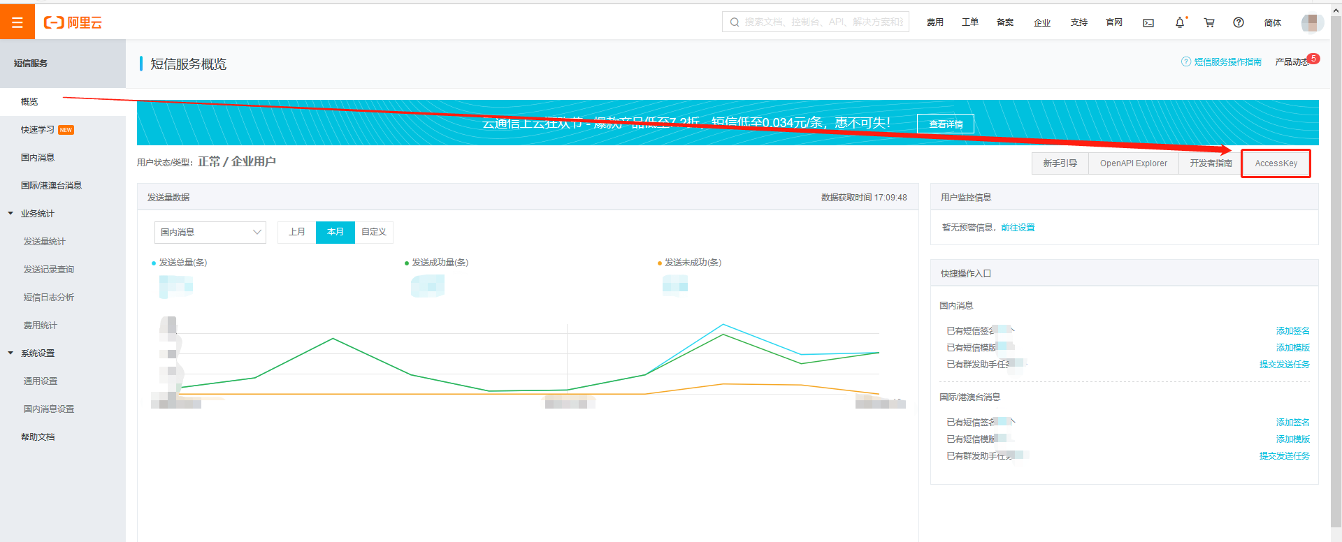Screen dimensions: 1342x542
Task: Open the hamburger menu in the top-left corner
Action: (x=17, y=22)
